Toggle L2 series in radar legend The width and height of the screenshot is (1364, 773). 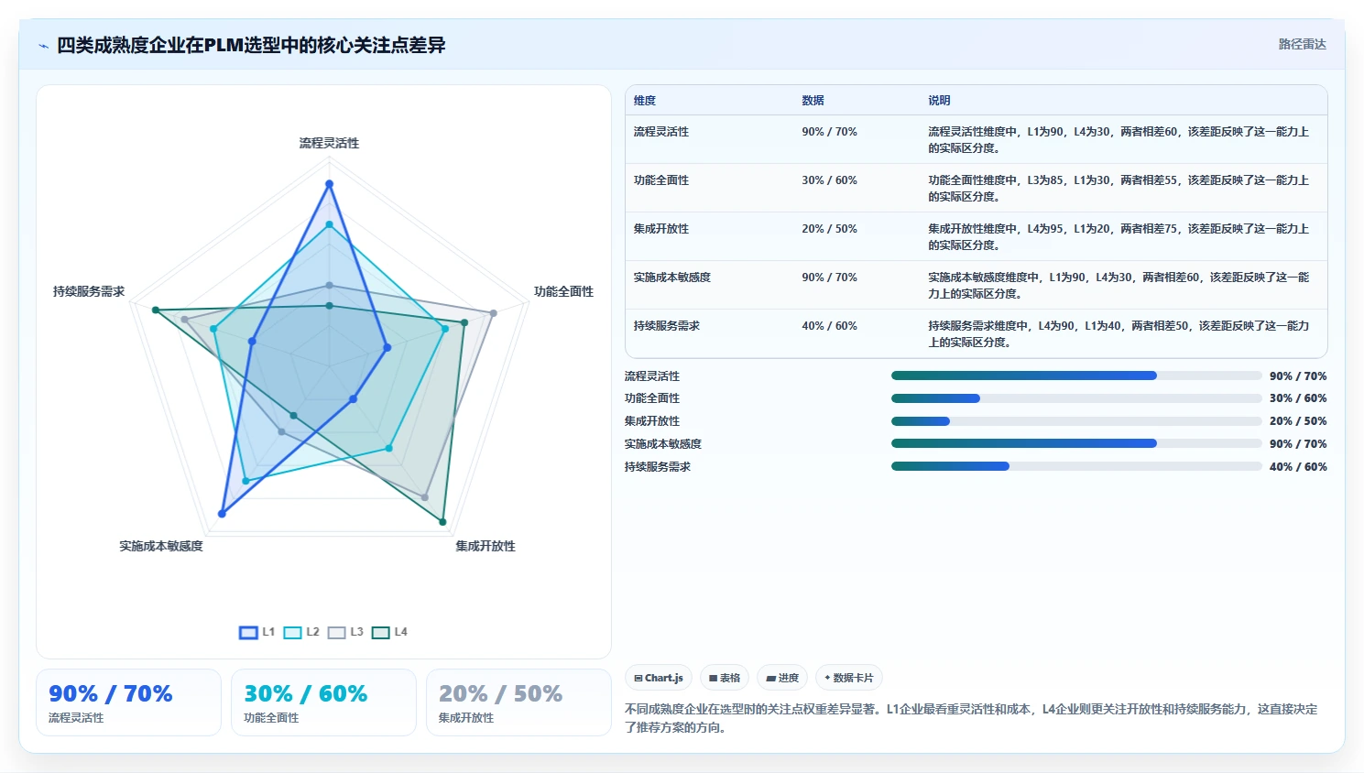[x=301, y=632]
